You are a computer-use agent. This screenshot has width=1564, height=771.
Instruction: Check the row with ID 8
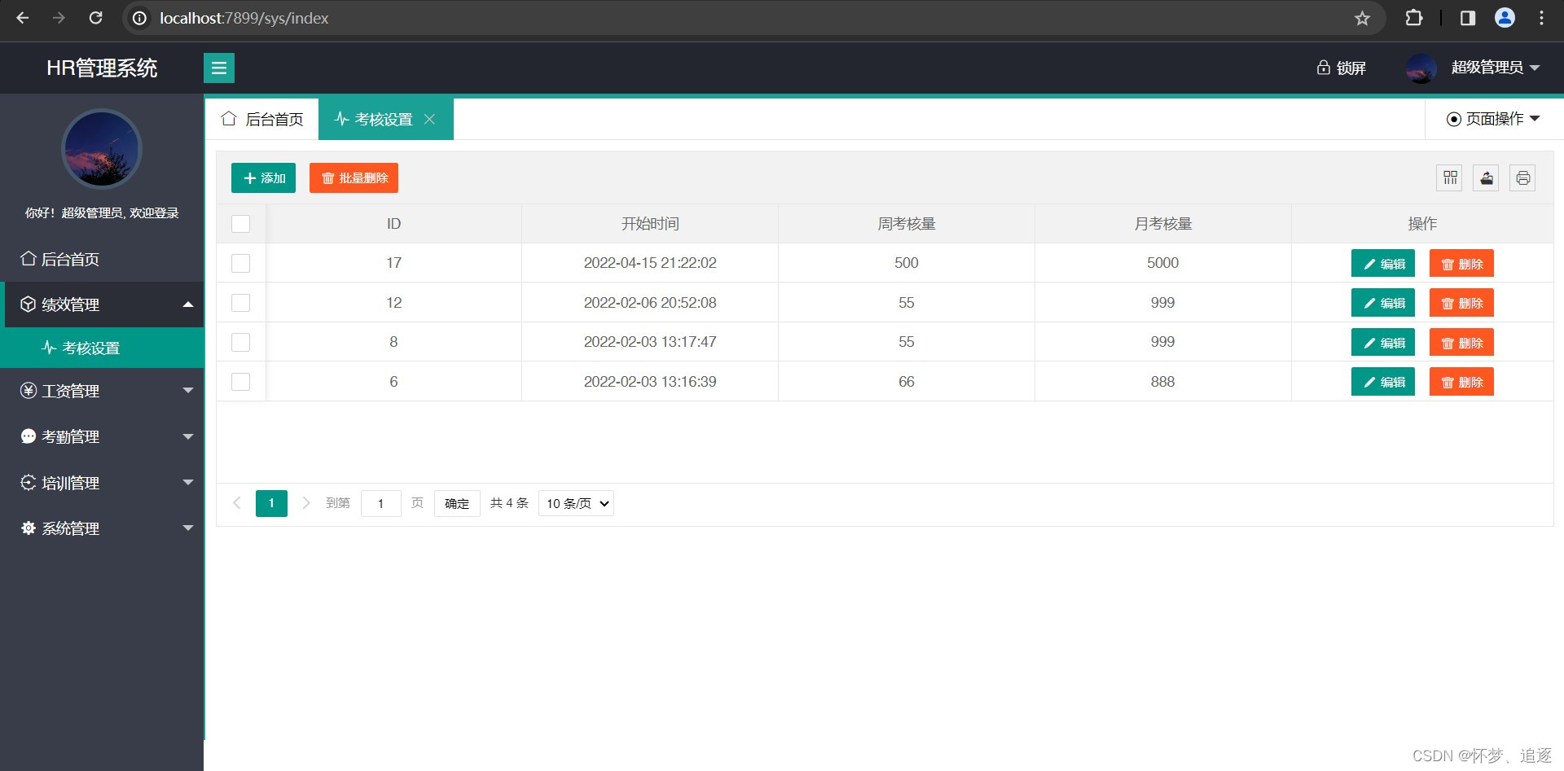point(241,342)
